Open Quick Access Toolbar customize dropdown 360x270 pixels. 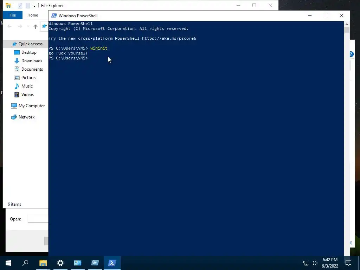(34, 6)
